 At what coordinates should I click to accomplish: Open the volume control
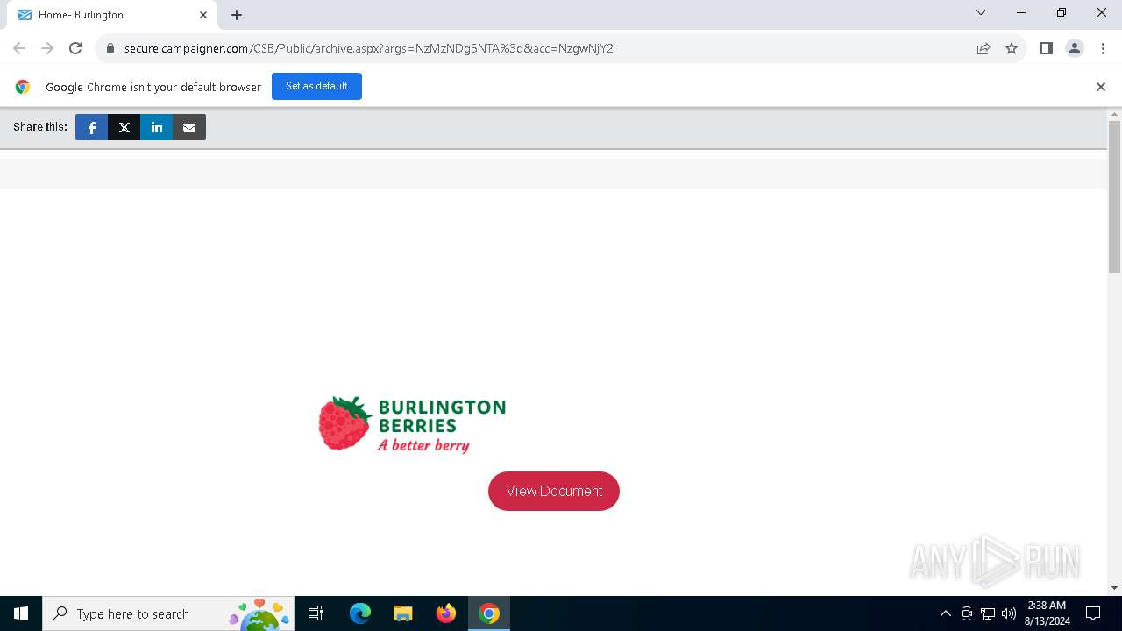[x=1009, y=613]
